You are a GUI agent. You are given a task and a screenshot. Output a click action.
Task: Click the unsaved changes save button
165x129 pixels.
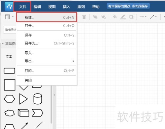pyautogui.click(x=128, y=6)
